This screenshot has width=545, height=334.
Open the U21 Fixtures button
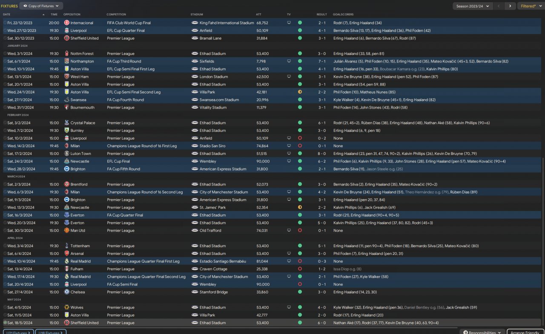18,332
